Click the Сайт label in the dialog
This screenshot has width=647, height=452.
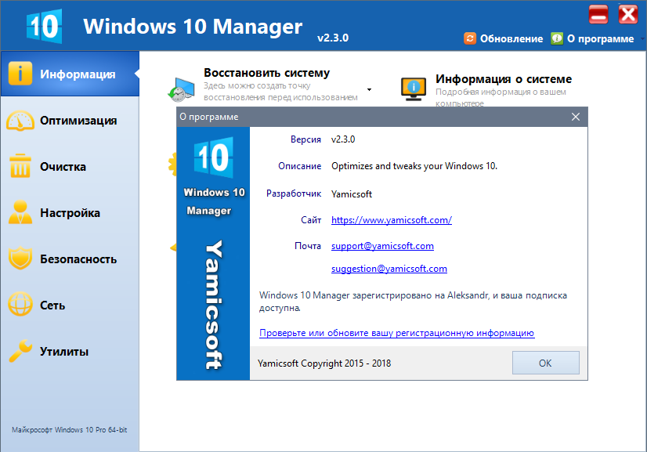[x=311, y=220]
